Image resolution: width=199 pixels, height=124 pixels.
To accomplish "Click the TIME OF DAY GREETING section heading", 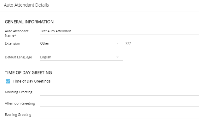I will point(28,73).
